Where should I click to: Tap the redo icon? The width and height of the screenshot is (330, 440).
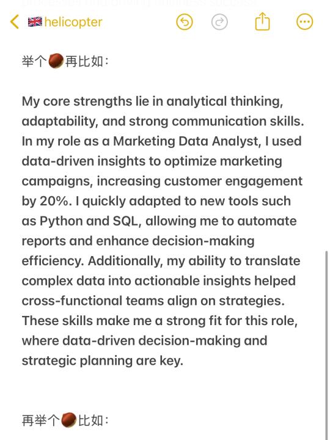click(219, 22)
